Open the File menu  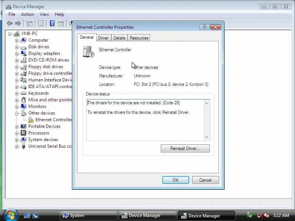12,14
